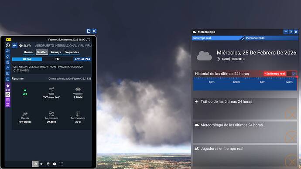The width and height of the screenshot is (301, 169).
Task: Click the raw METAR SLVR report text
Action: [48, 68]
